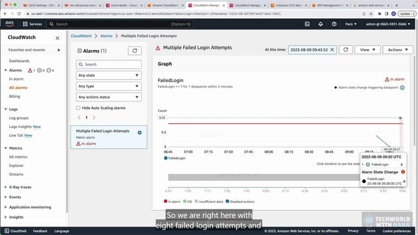Open Log groups in sidebar
418x235 pixels.
tap(19, 118)
